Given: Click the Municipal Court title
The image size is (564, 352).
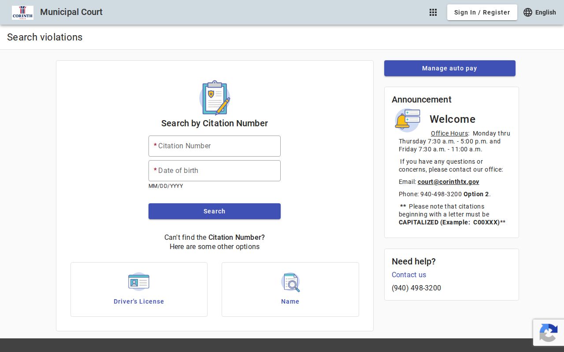Looking at the screenshot, I should [x=71, y=12].
